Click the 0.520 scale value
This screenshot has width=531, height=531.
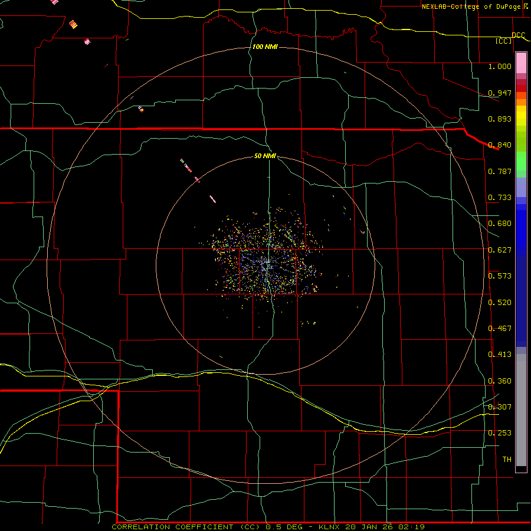pyautogui.click(x=500, y=303)
